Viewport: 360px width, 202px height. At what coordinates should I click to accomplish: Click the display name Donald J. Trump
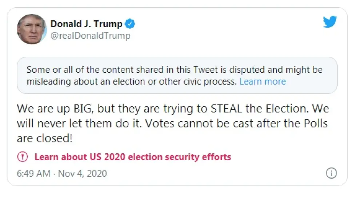pos(86,24)
